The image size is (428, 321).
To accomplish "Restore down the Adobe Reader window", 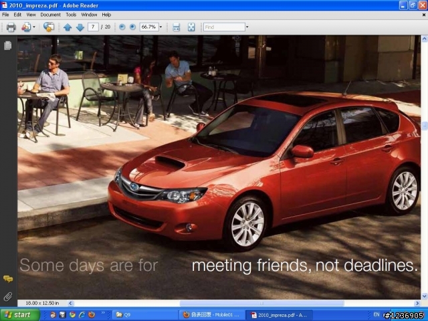I will click(413, 5).
